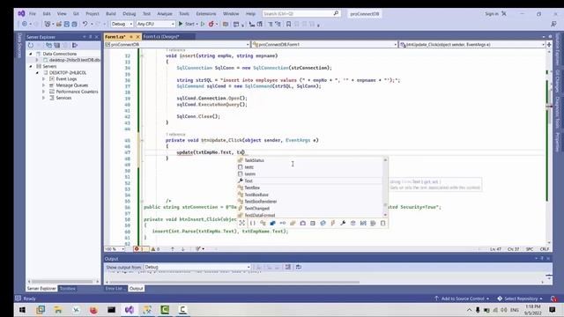Expand the Event Logs node
This screenshot has width=564, height=317.
43,79
